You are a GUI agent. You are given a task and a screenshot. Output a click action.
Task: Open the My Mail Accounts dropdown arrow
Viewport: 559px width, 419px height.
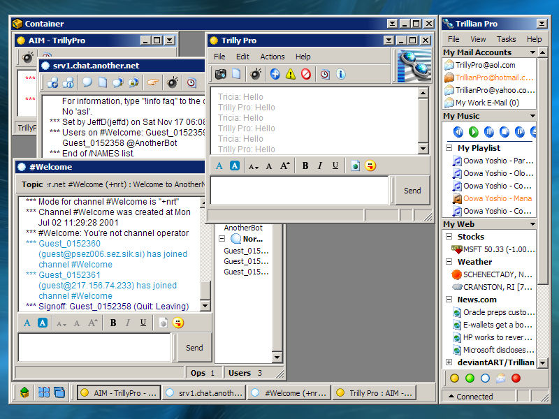(532, 52)
